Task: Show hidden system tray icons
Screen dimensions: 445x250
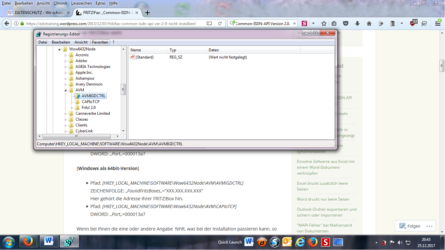Action: point(376,243)
